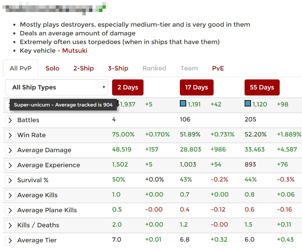Expand the Average Plane Kills row

(x=10, y=210)
